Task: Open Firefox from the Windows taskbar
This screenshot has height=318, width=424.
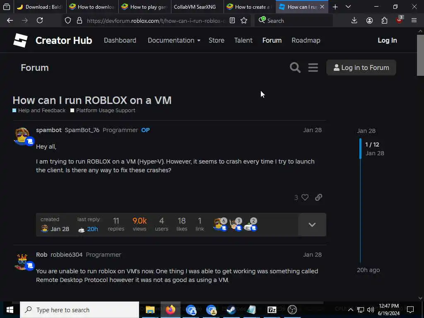Action: pos(171,310)
